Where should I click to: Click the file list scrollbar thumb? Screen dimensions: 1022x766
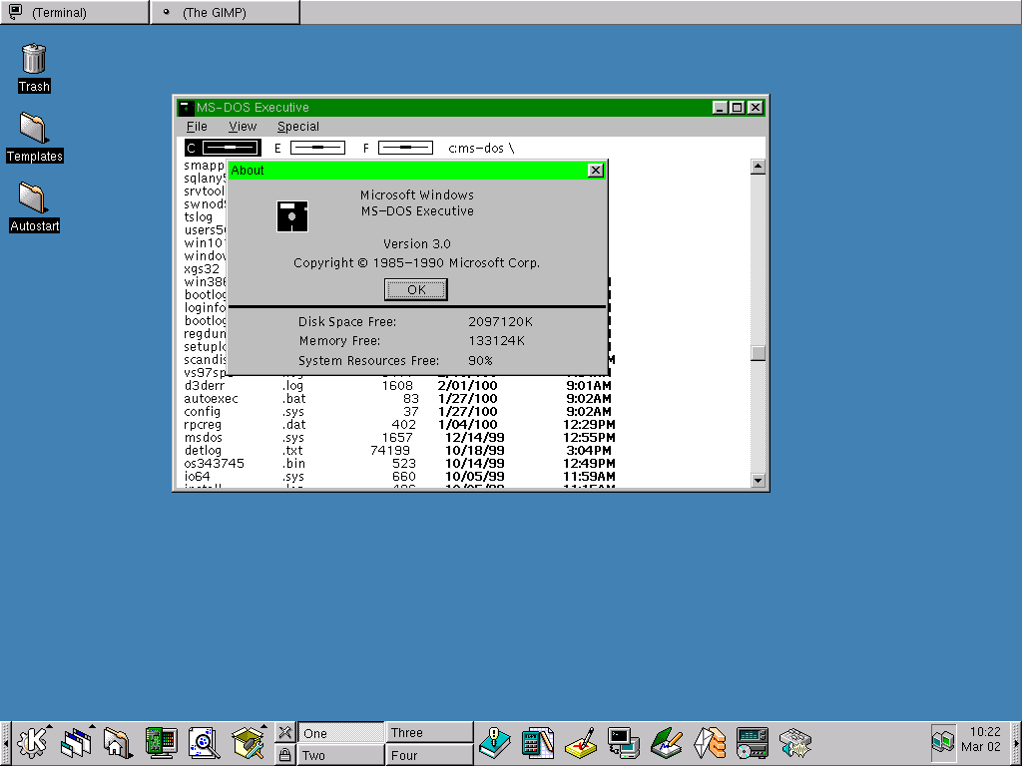758,353
